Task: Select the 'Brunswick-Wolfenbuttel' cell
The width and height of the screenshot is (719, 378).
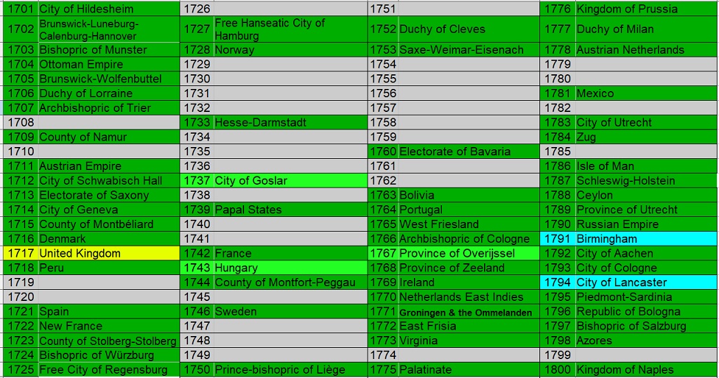Action: (109, 78)
